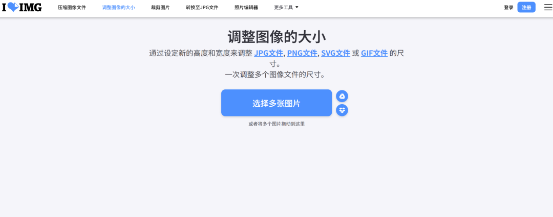Upload from Dropbox icon
The width and height of the screenshot is (553, 217).
342,110
